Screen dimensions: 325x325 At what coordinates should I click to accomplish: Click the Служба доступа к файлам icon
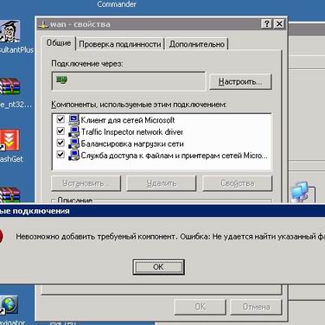pyautogui.click(x=73, y=155)
